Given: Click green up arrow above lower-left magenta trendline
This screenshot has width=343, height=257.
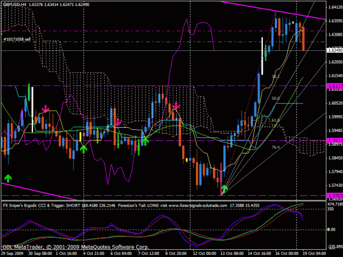Looking at the screenshot, I should click(8, 179).
